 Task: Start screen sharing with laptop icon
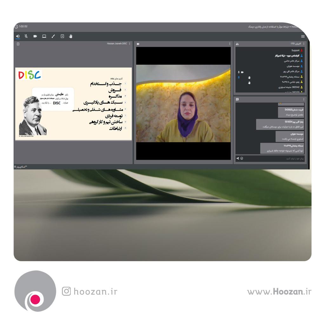[44, 36]
